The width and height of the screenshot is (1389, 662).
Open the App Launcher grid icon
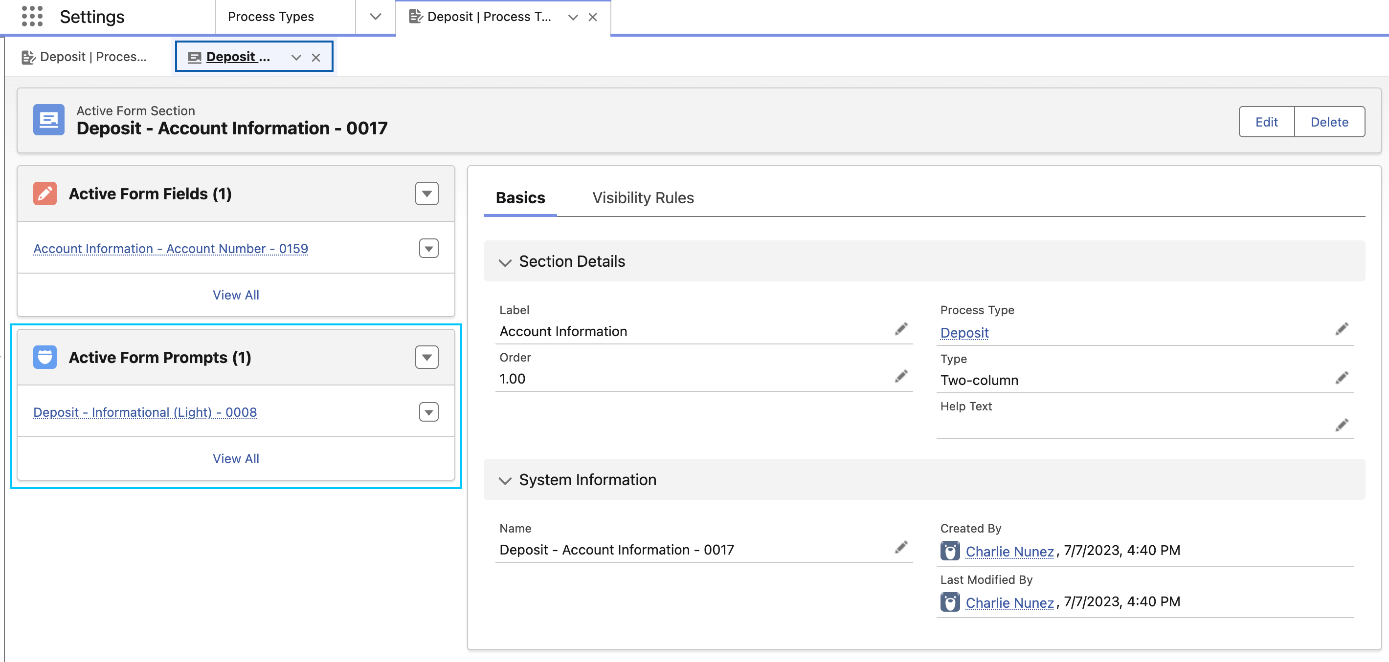[32, 16]
